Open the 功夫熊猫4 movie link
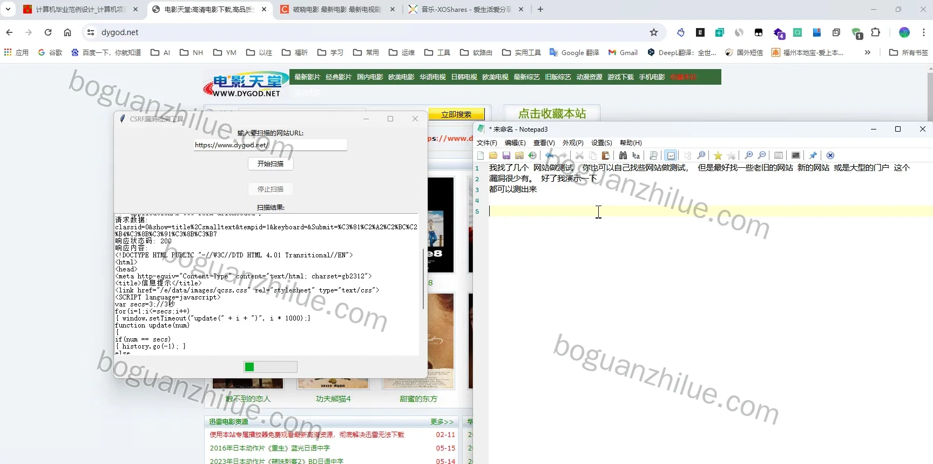The width and height of the screenshot is (933, 464). point(333,399)
